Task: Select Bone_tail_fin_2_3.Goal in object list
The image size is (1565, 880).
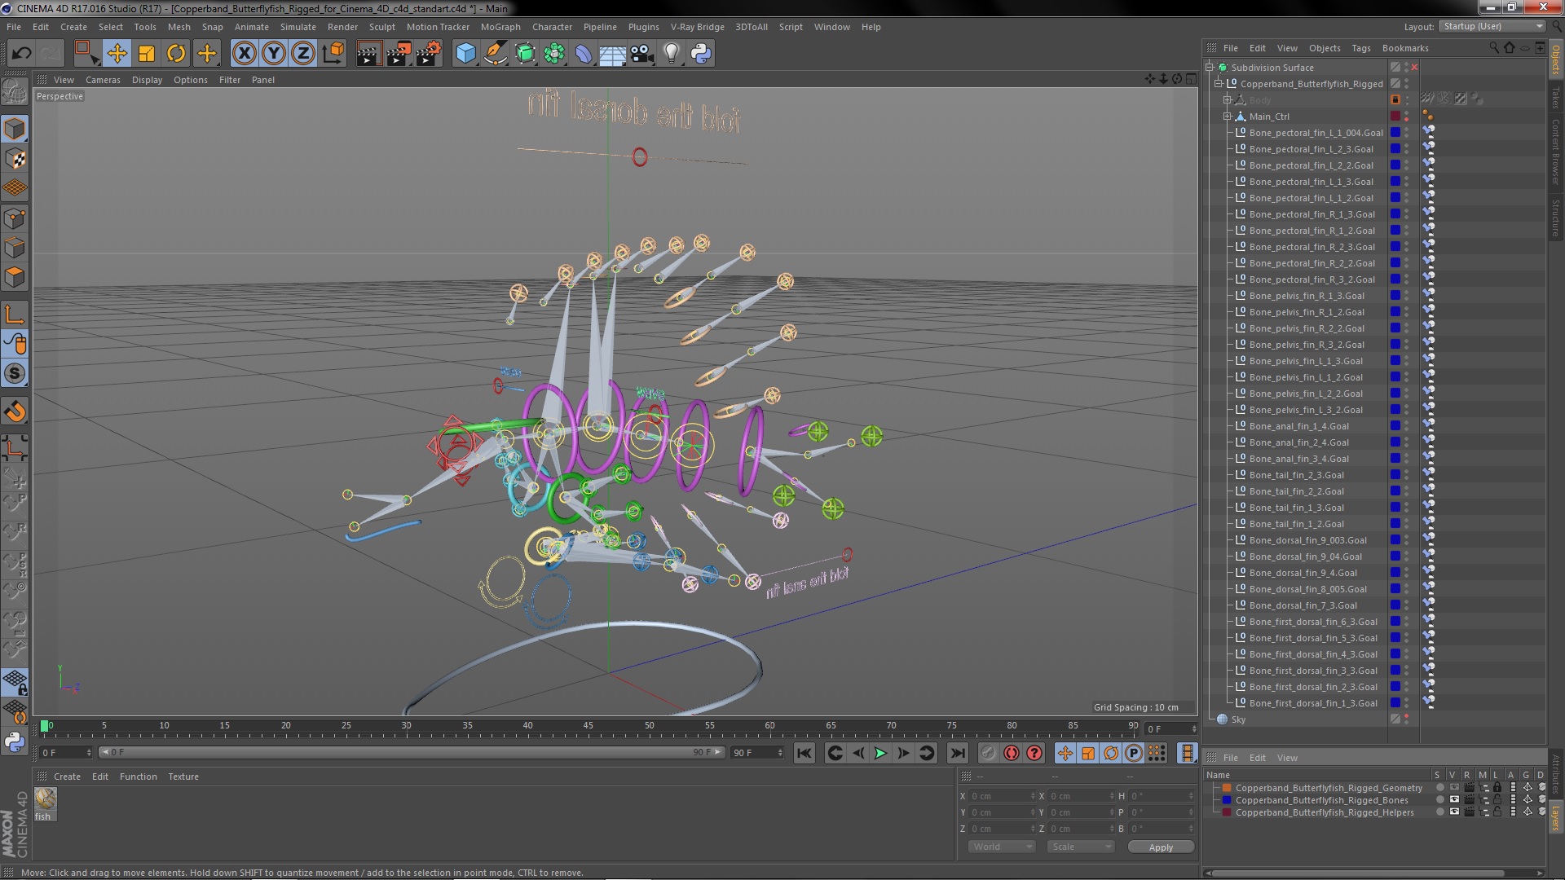Action: [x=1296, y=475]
